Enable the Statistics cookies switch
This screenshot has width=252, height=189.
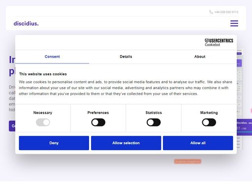click(154, 123)
